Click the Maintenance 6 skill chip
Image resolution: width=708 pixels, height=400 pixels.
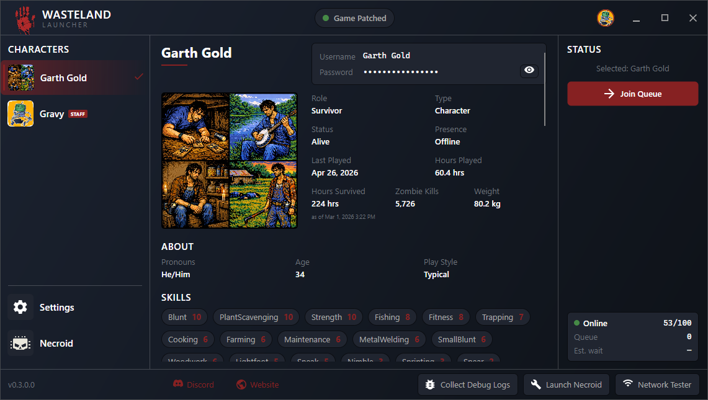[313, 339]
